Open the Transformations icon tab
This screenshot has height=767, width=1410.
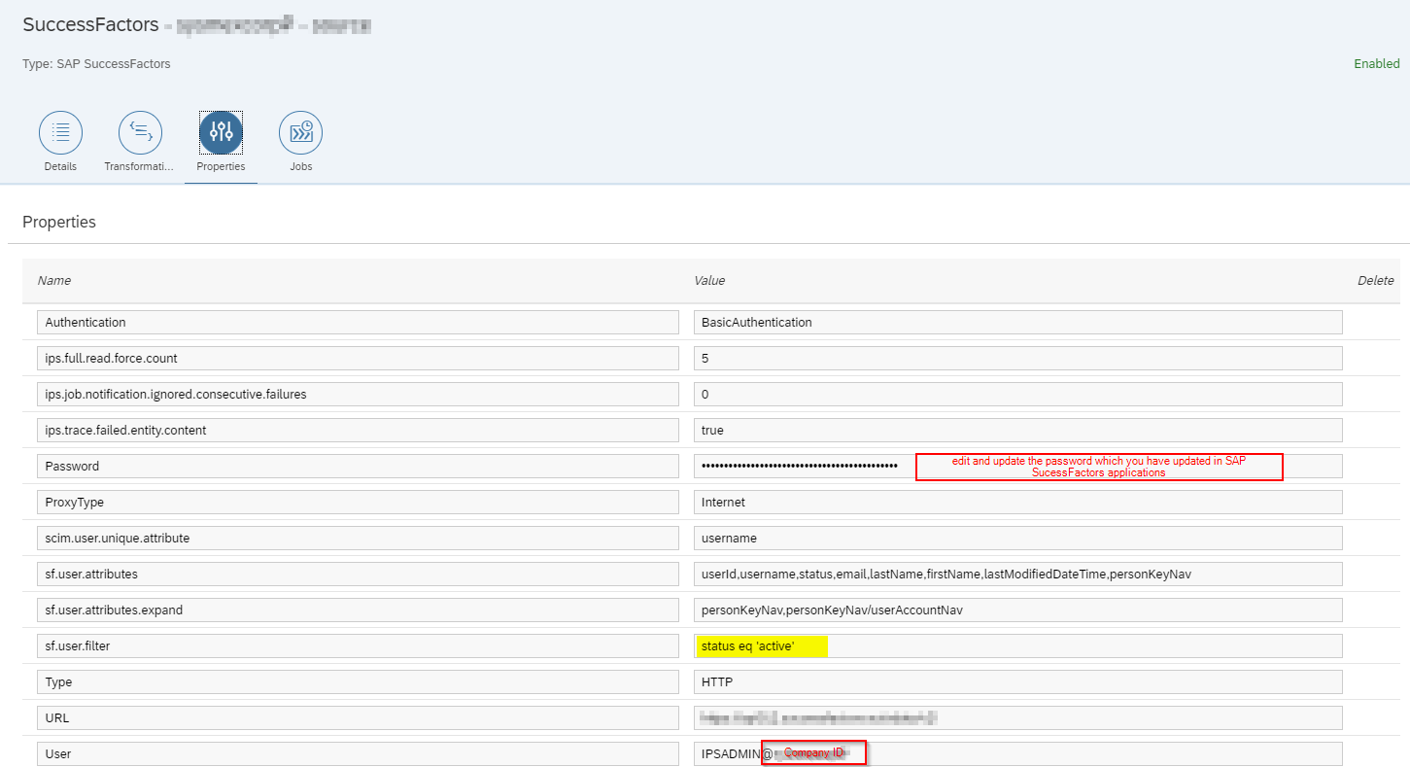tap(140, 132)
